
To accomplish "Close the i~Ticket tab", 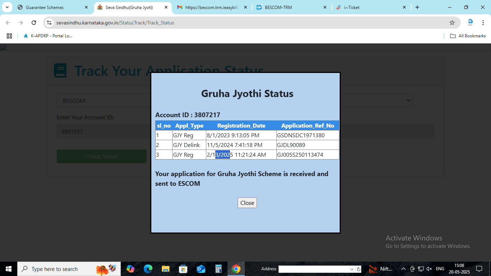I will pyautogui.click(x=404, y=7).
